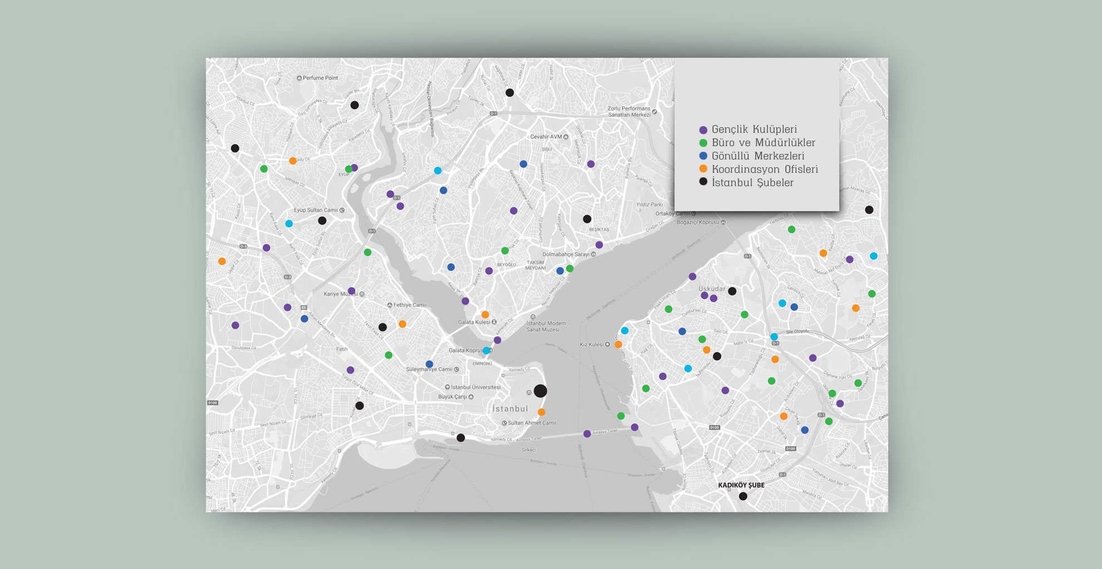Click the Dolmabahçe Sarayı place label
Screen dimensions: 1102x569
(x=565, y=254)
